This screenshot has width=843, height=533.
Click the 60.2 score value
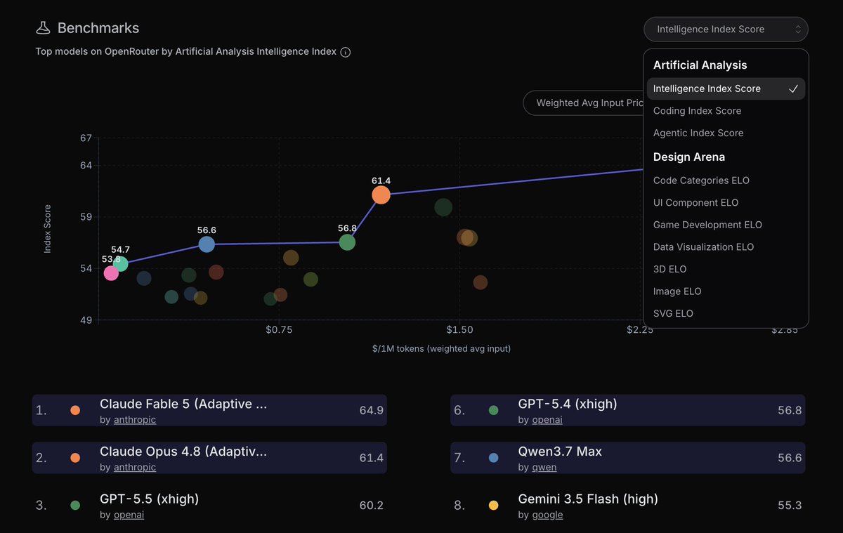371,506
